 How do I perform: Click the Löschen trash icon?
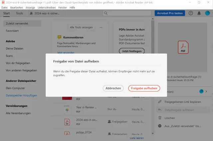click(160, 118)
